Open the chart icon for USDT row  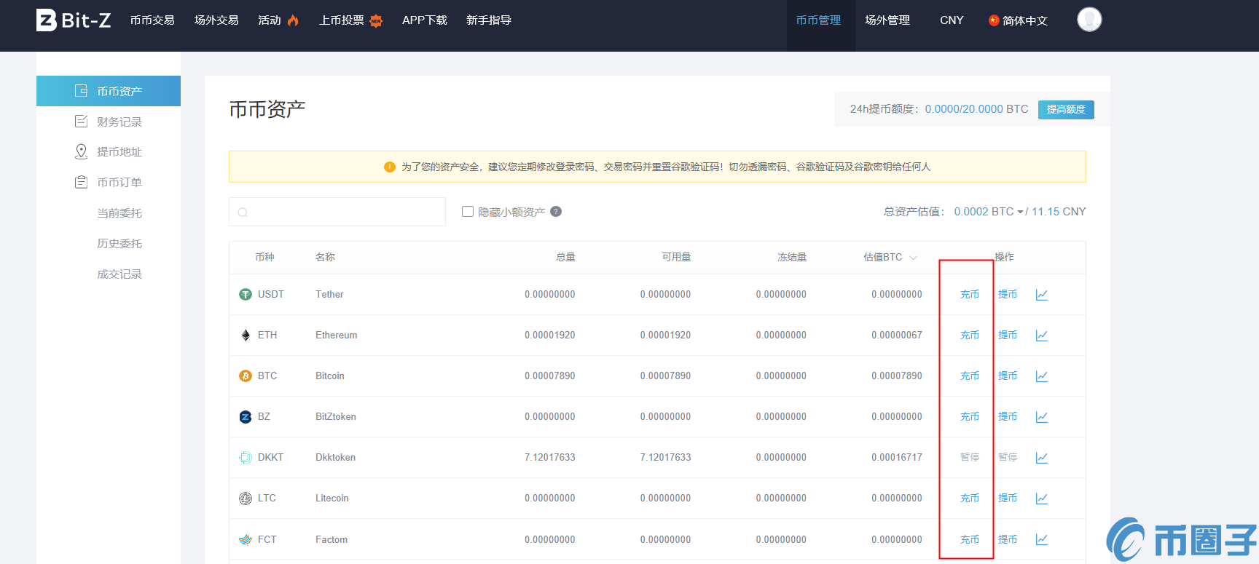coord(1042,295)
